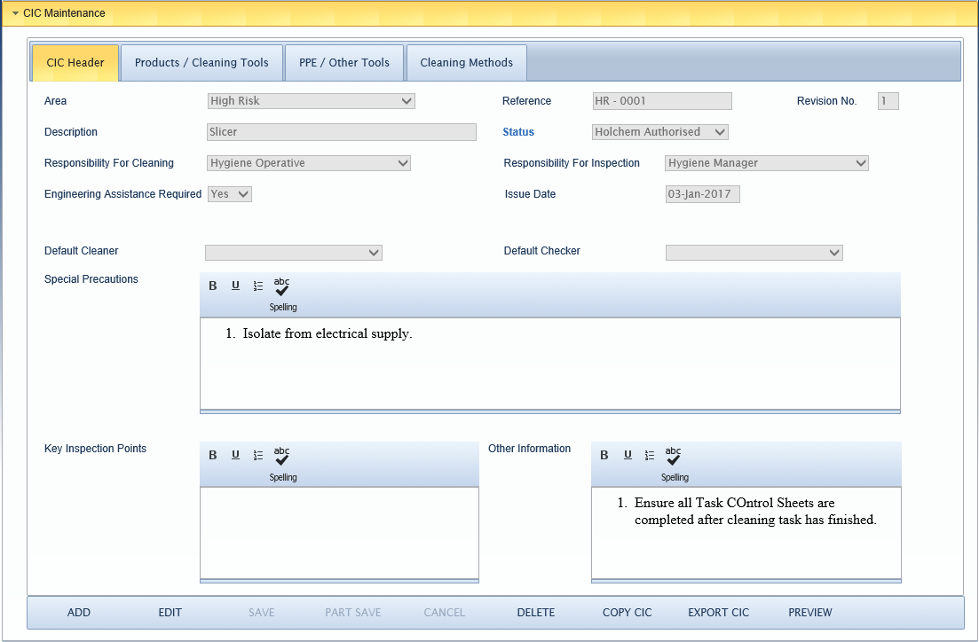Toggle bold in Special Precautions editor
The height and width of the screenshot is (642, 979).
point(213,286)
